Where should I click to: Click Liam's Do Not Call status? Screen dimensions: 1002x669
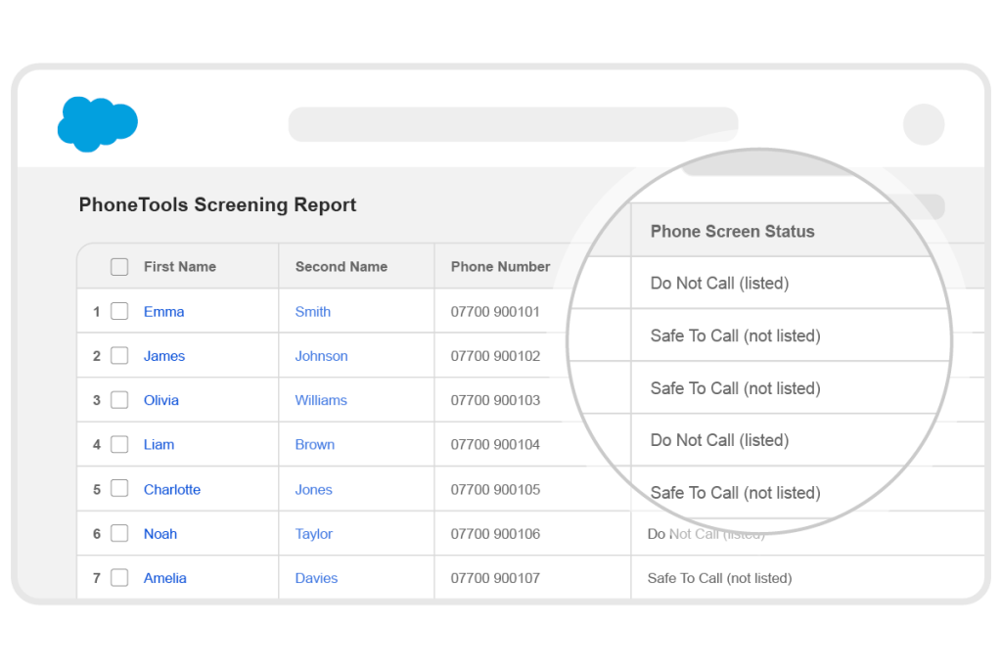pos(719,440)
